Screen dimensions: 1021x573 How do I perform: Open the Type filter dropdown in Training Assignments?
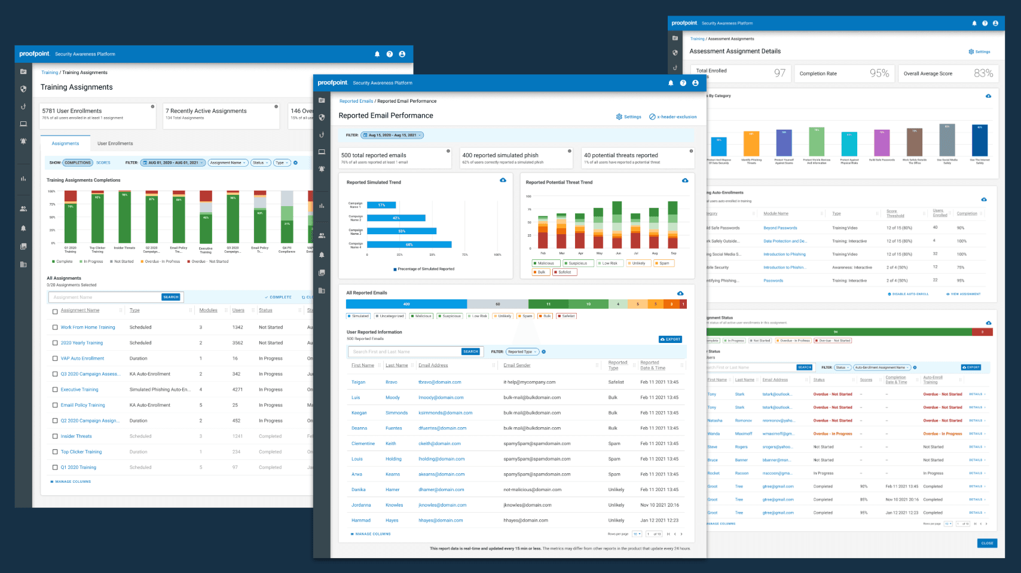pos(282,163)
